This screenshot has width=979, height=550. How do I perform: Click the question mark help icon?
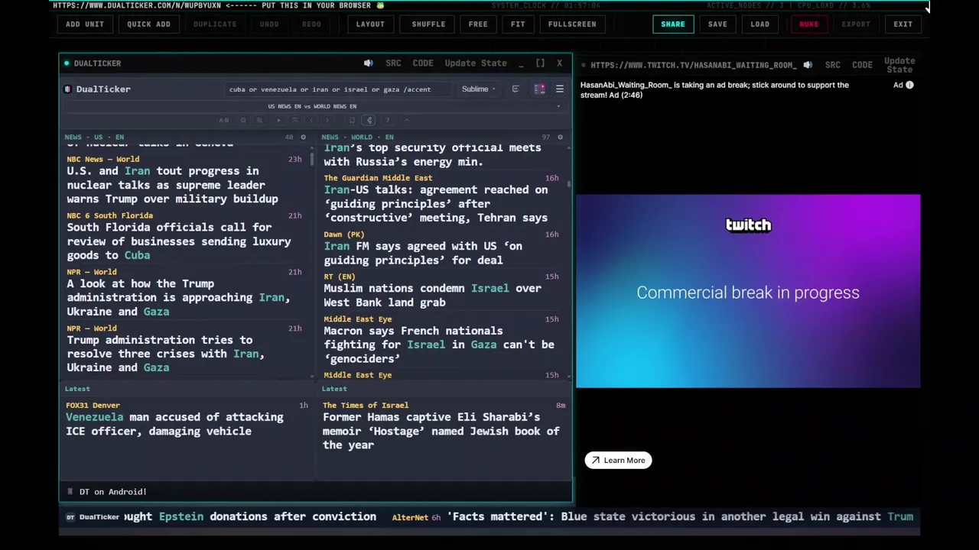click(388, 120)
